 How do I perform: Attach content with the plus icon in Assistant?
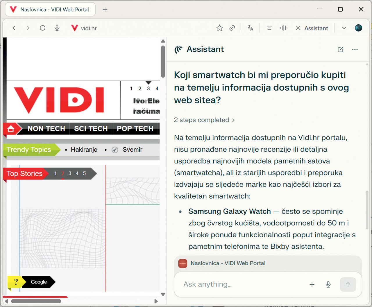point(312,285)
